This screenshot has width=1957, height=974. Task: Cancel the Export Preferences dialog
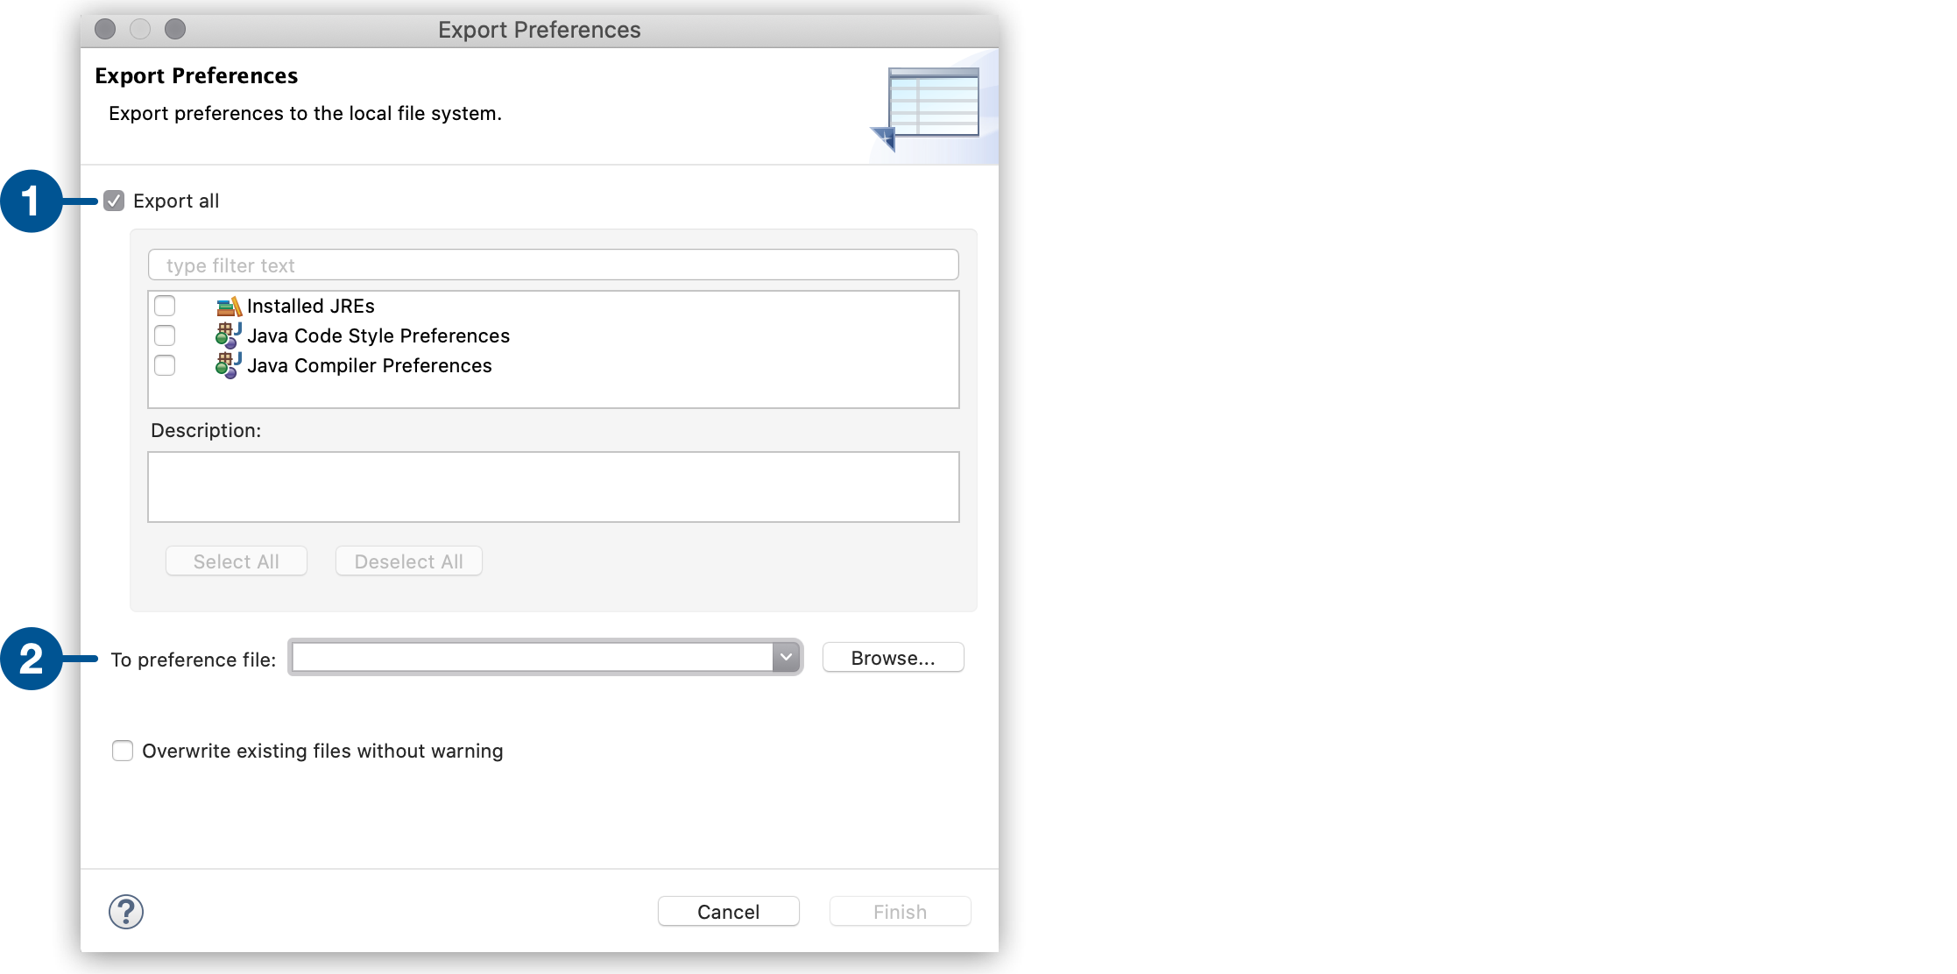(x=728, y=911)
